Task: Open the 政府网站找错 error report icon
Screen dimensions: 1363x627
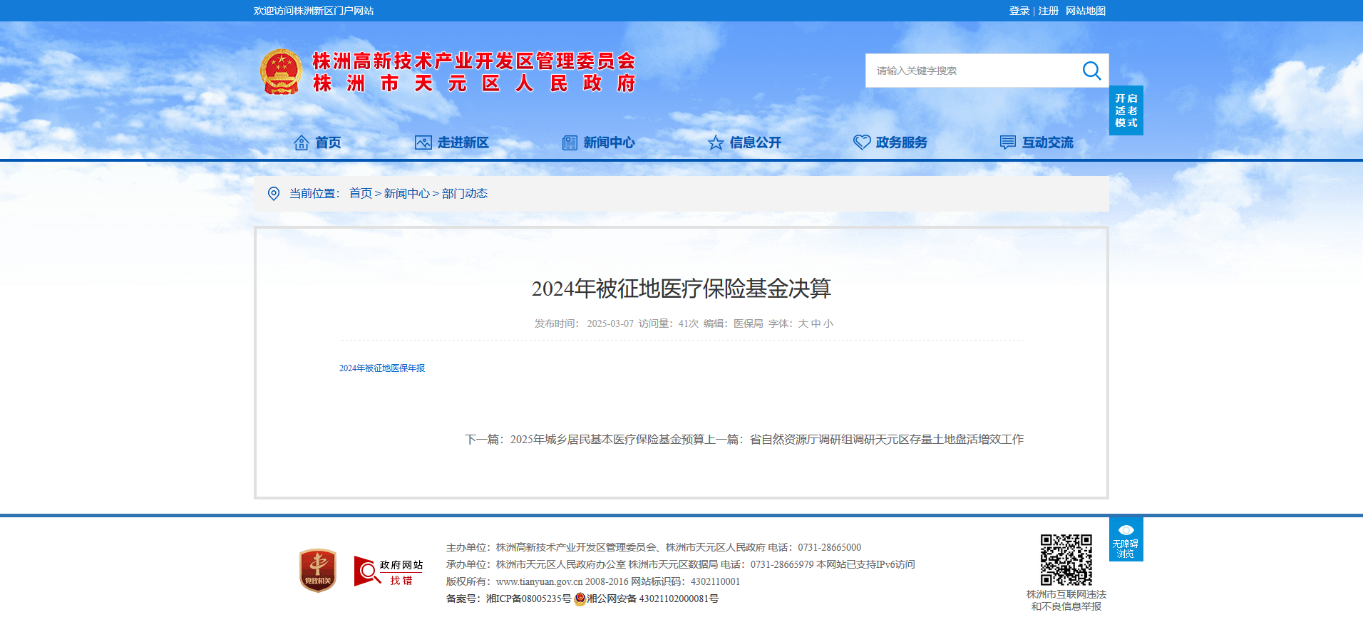Action: pos(389,571)
